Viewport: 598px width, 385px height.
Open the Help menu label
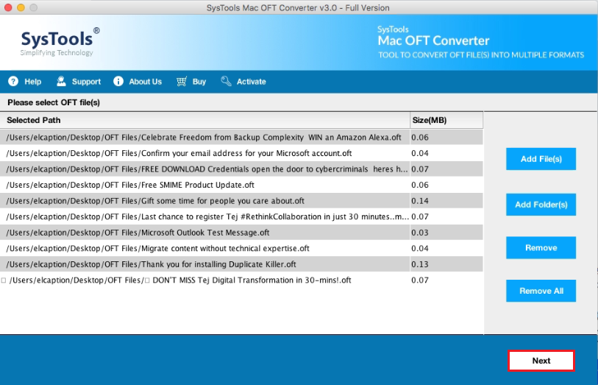point(33,82)
